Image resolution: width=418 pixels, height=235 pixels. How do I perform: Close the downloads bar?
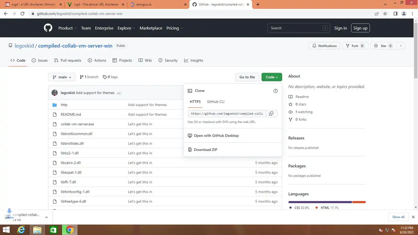pos(413,217)
